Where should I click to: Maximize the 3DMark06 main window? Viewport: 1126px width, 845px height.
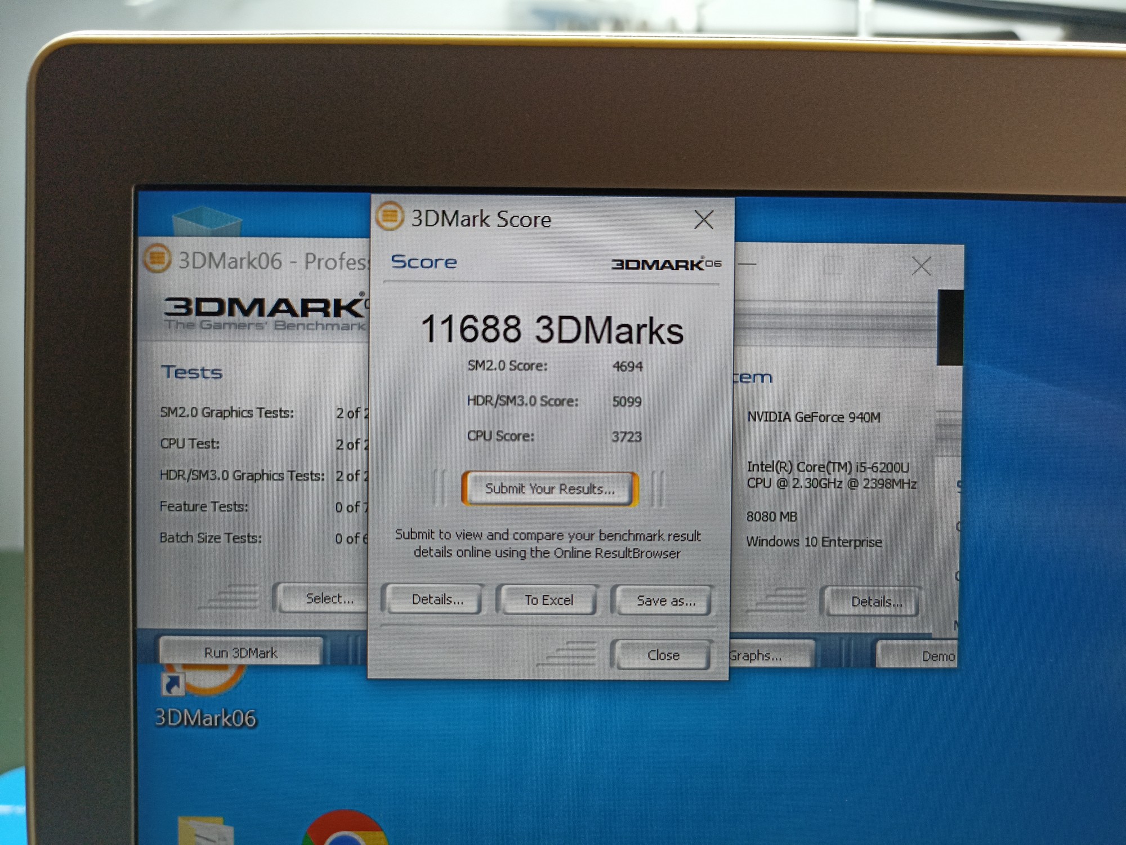(833, 265)
